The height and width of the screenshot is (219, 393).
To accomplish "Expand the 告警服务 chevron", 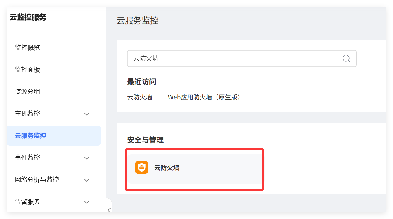I will point(87,202).
